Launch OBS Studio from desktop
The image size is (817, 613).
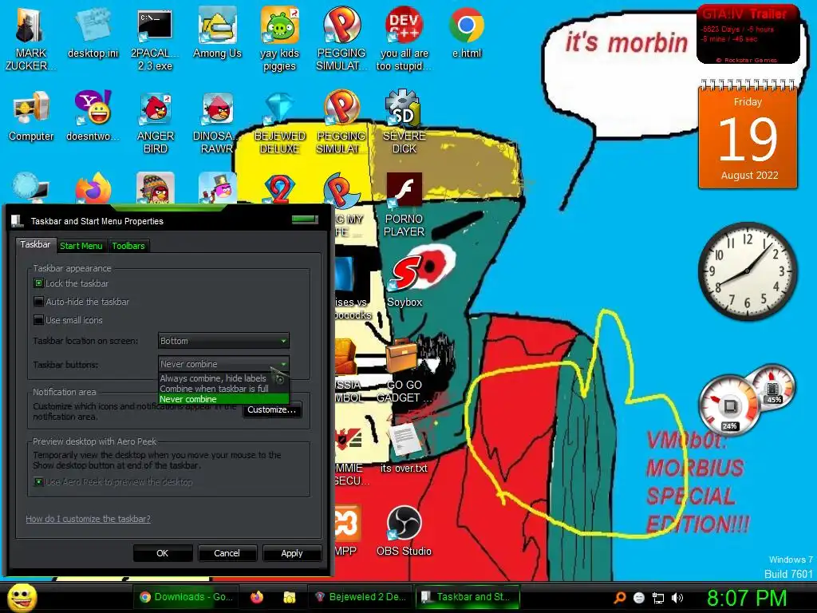404,531
